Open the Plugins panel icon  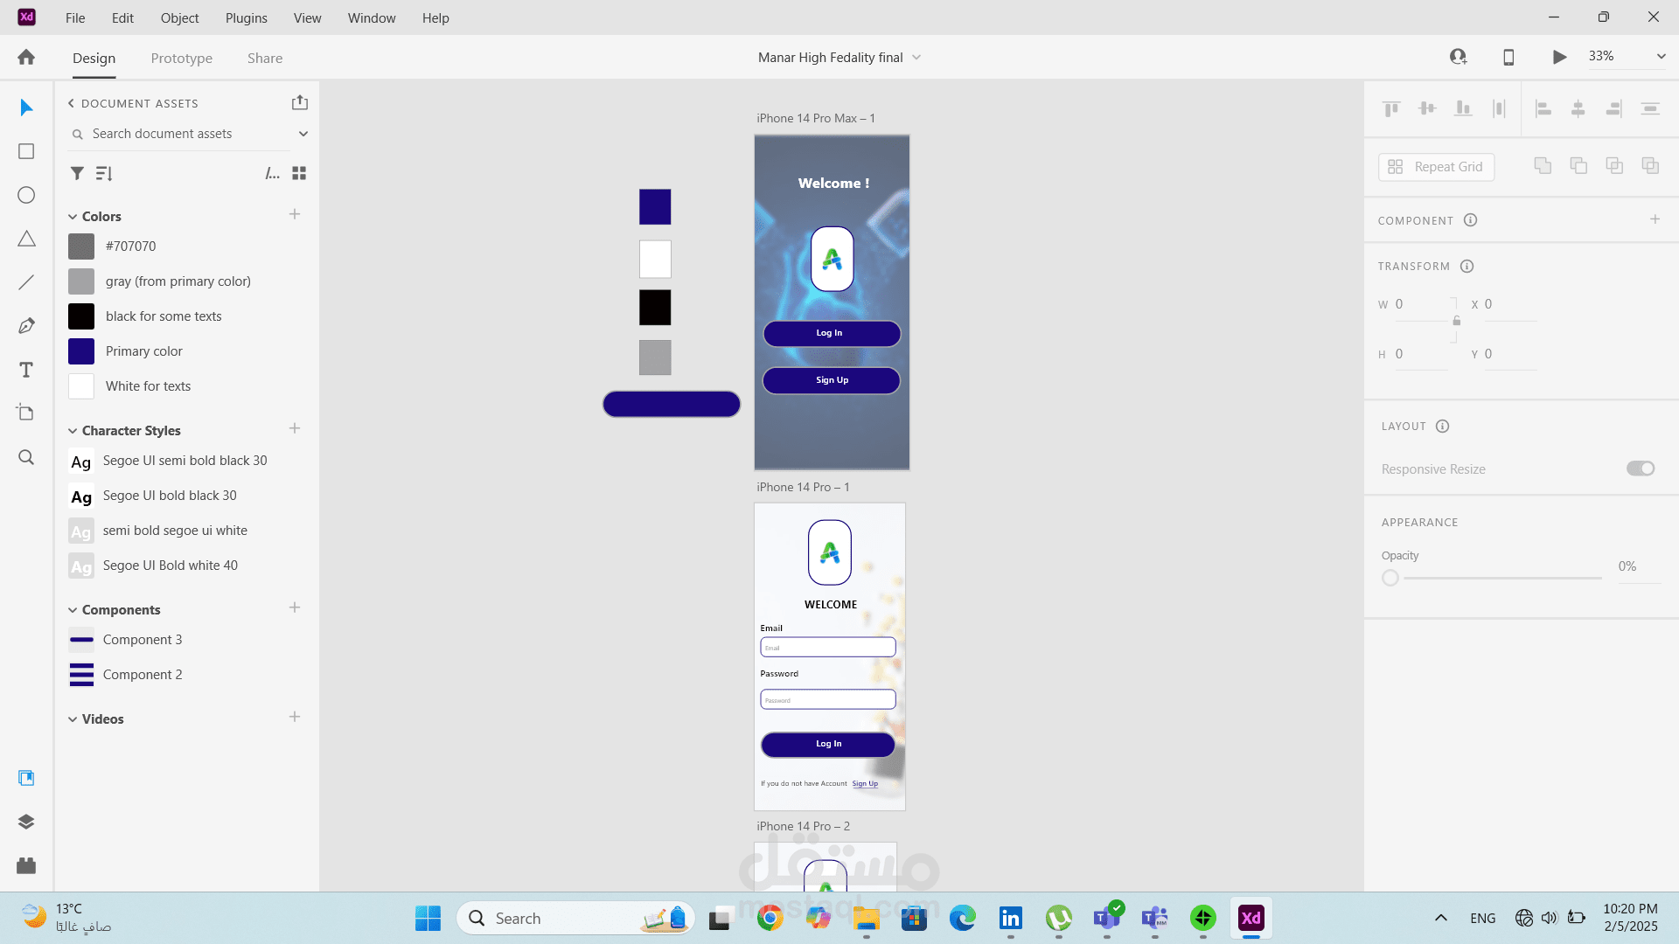click(x=26, y=865)
